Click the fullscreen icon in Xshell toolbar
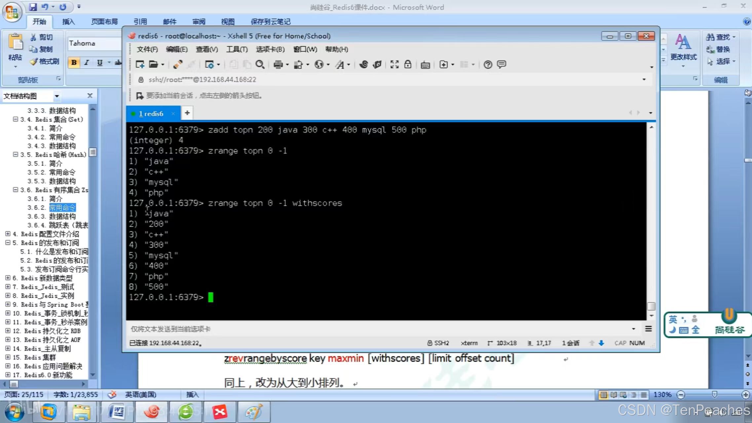Image resolution: width=752 pixels, height=423 pixels. point(394,64)
